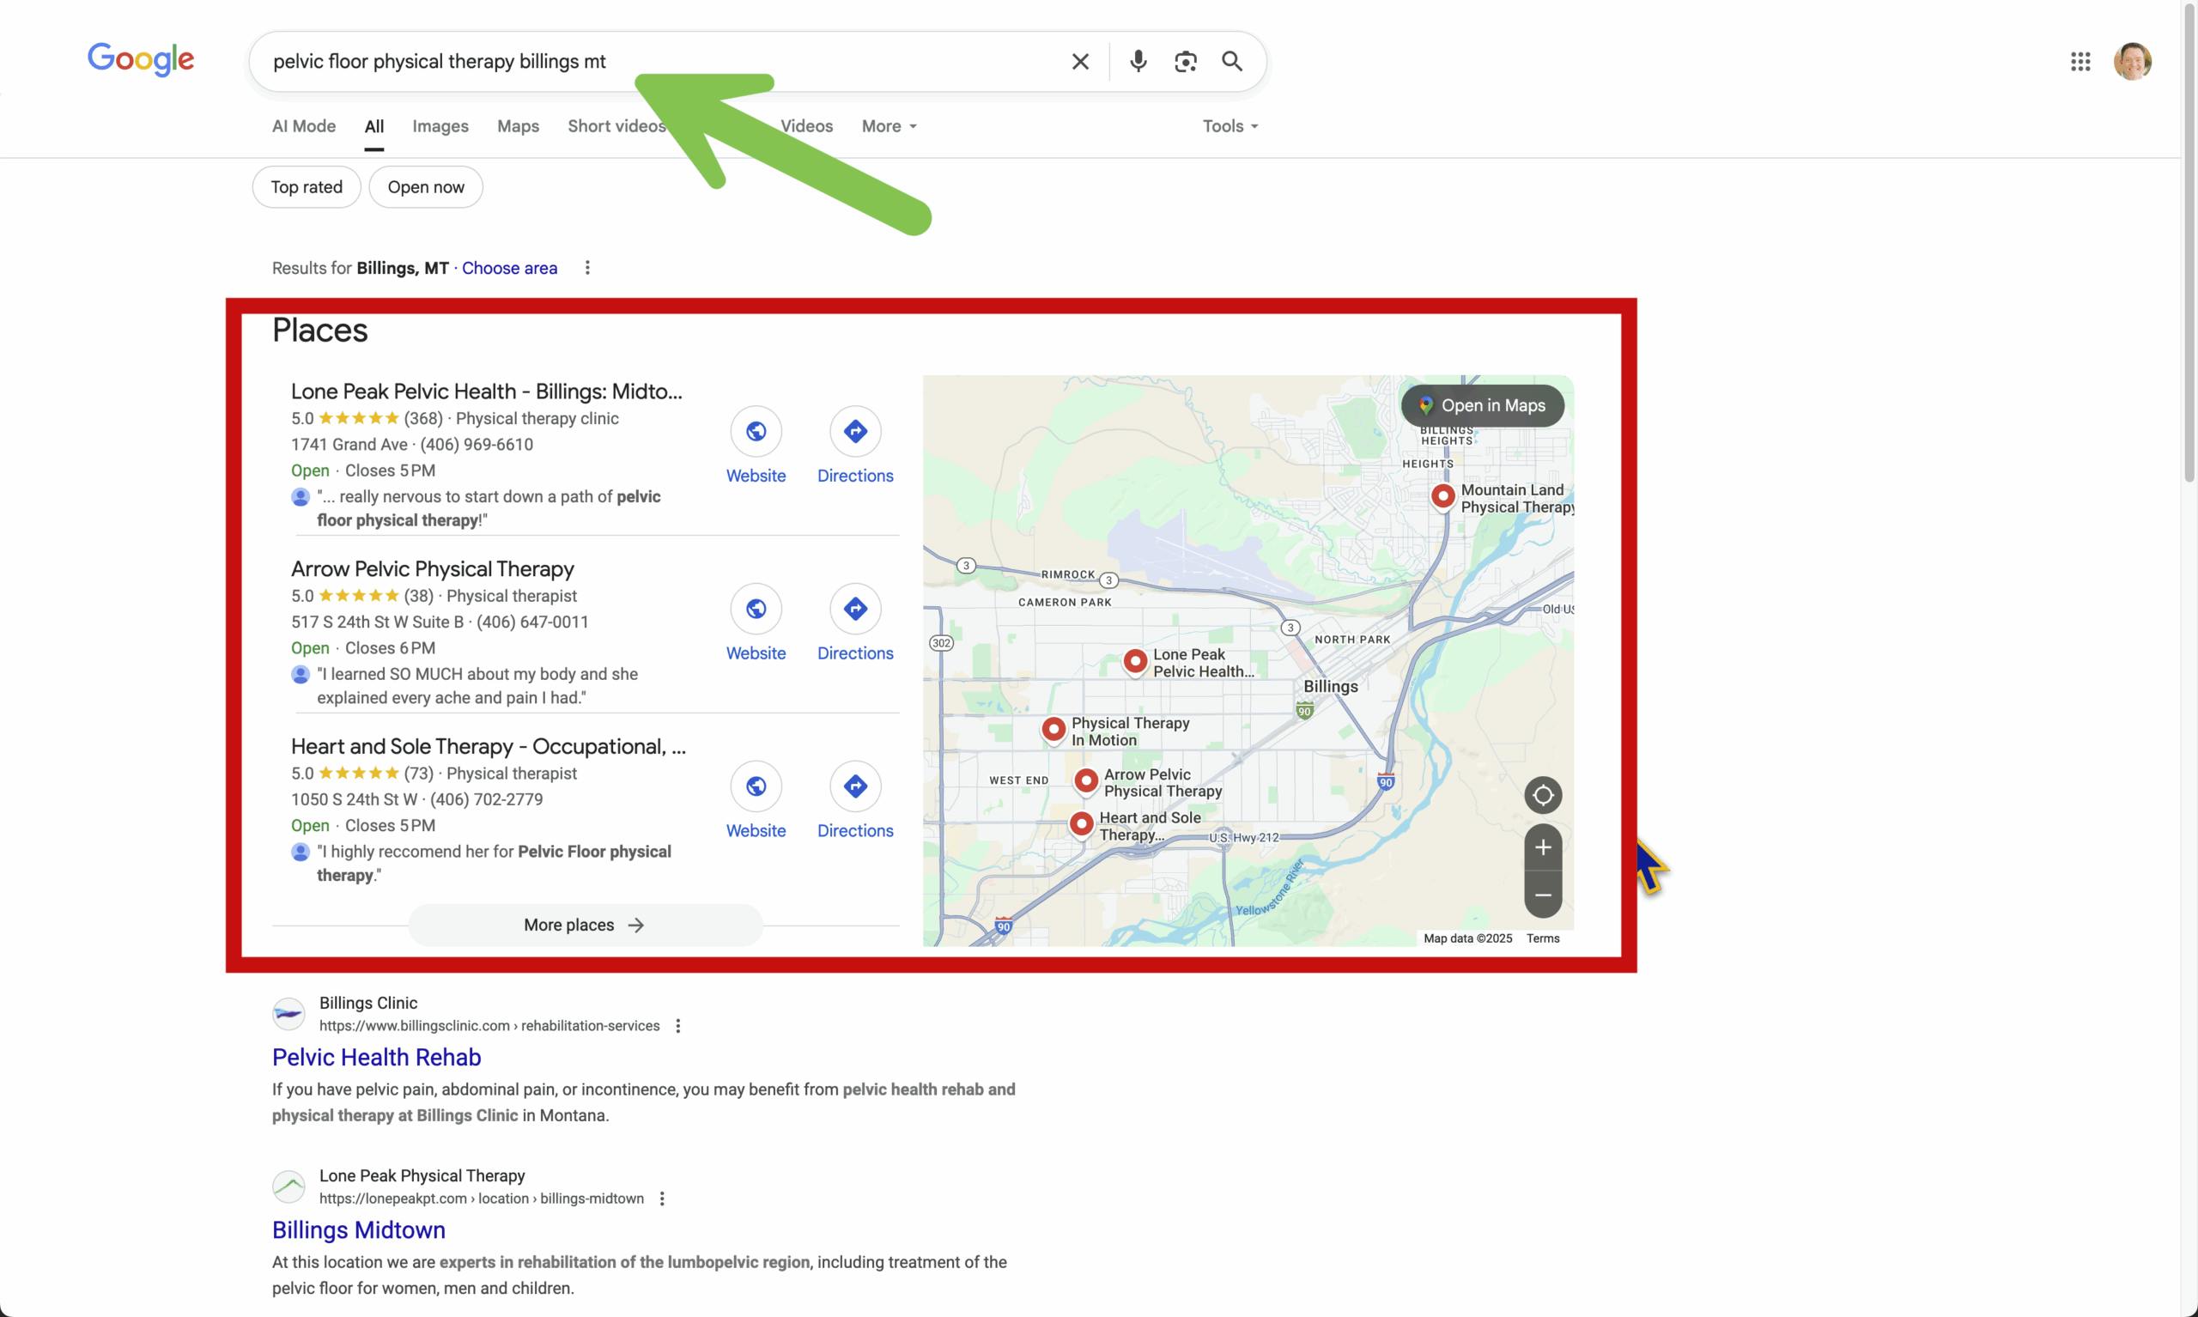
Task: Click the magnifying glass search icon
Action: pyautogui.click(x=1232, y=61)
